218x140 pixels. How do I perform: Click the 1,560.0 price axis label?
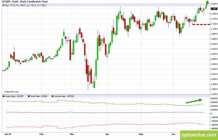(x=214, y=64)
